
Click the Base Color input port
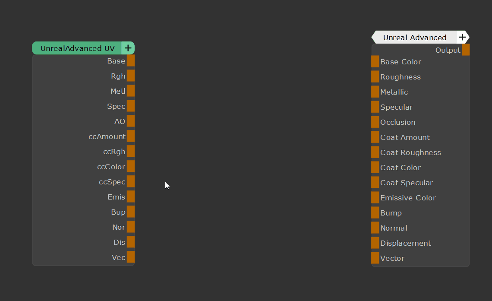pos(375,61)
